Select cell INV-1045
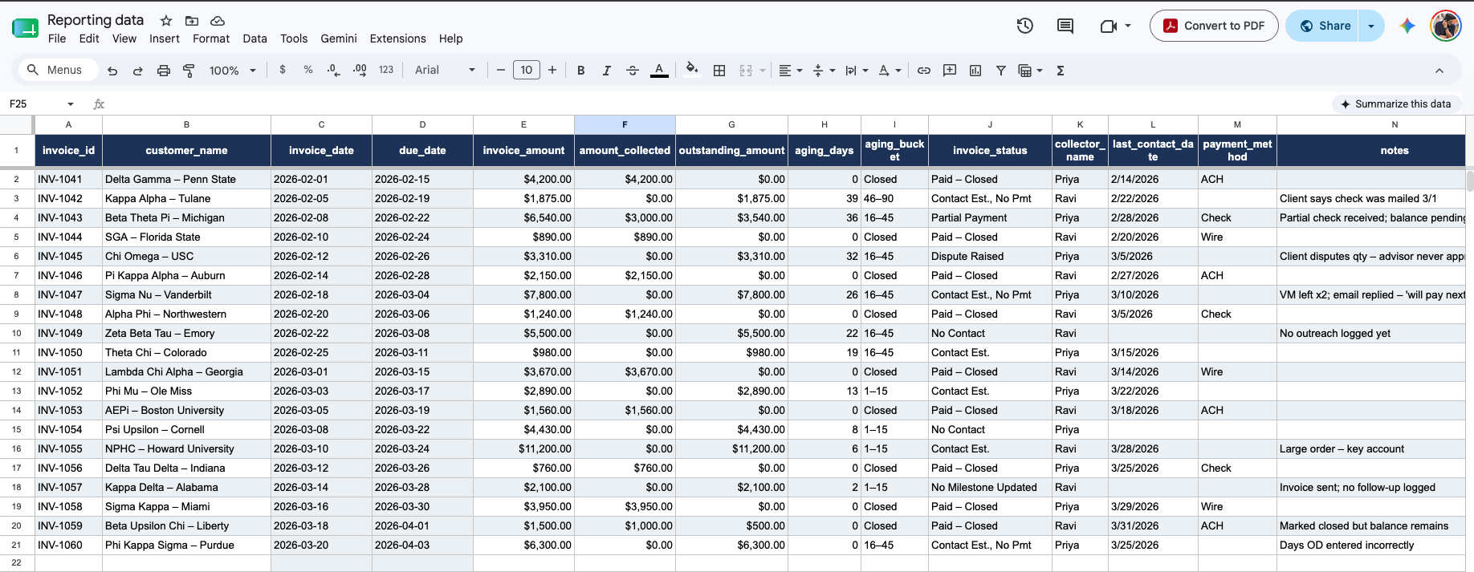Image resolution: width=1474 pixels, height=572 pixels. pyautogui.click(x=68, y=256)
